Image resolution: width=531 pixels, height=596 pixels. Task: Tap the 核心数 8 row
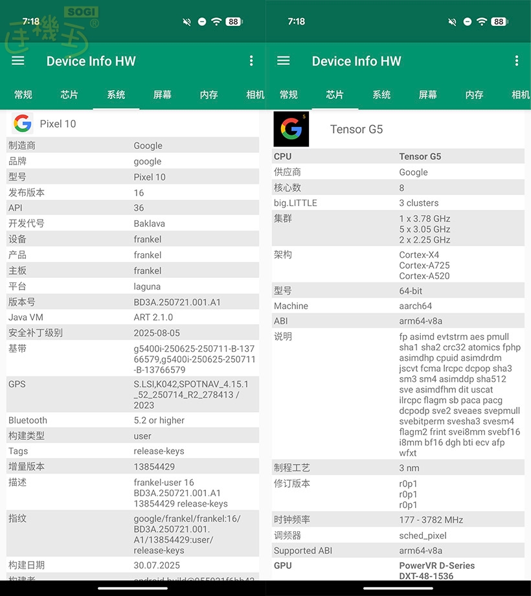click(x=398, y=187)
